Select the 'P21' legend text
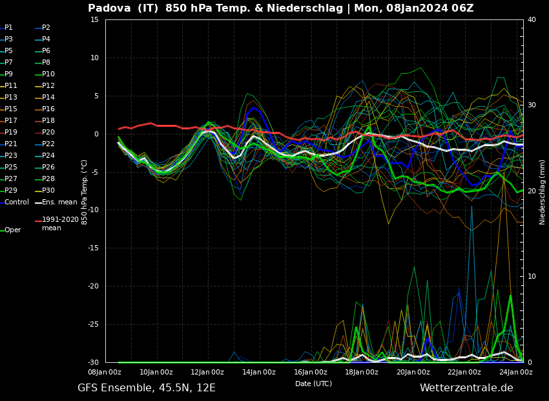549x401 pixels. (11, 144)
